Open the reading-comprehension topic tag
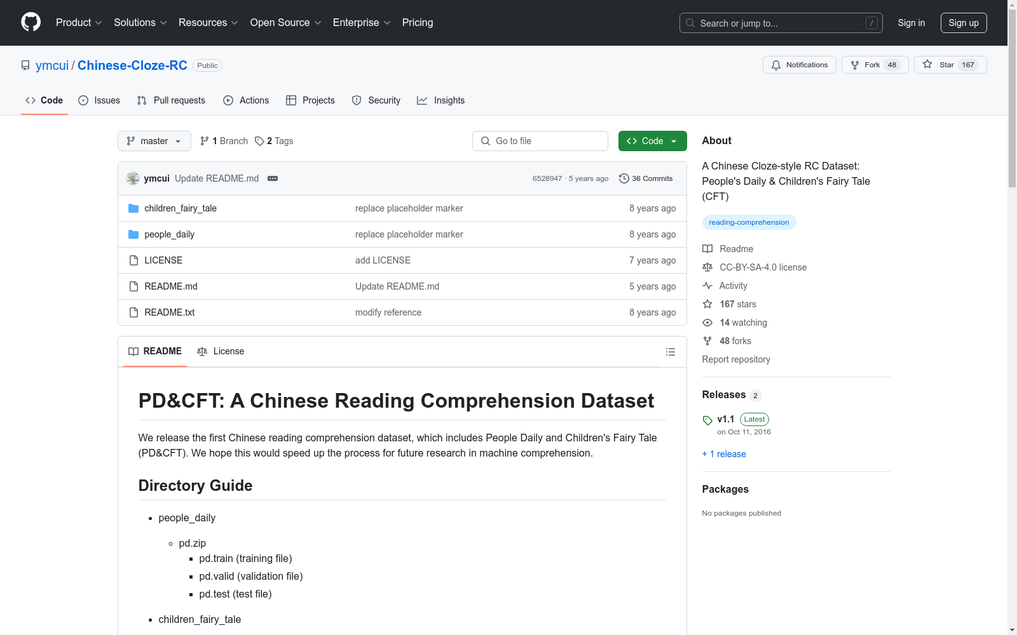1017x635 pixels. pos(749,222)
